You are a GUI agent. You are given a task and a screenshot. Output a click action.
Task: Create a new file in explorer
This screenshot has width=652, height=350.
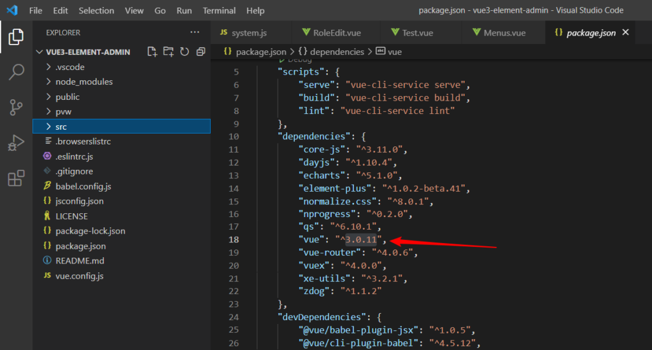[x=152, y=52]
